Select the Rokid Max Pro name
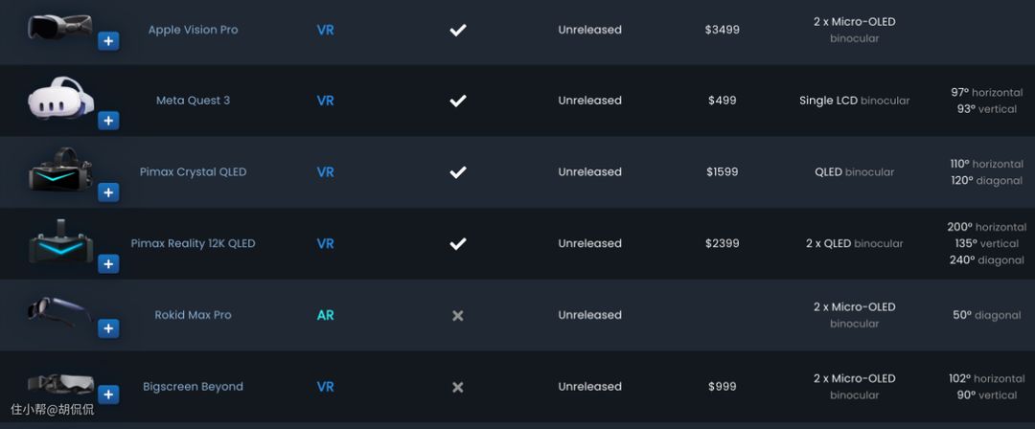The height and width of the screenshot is (429, 1035). coord(193,315)
